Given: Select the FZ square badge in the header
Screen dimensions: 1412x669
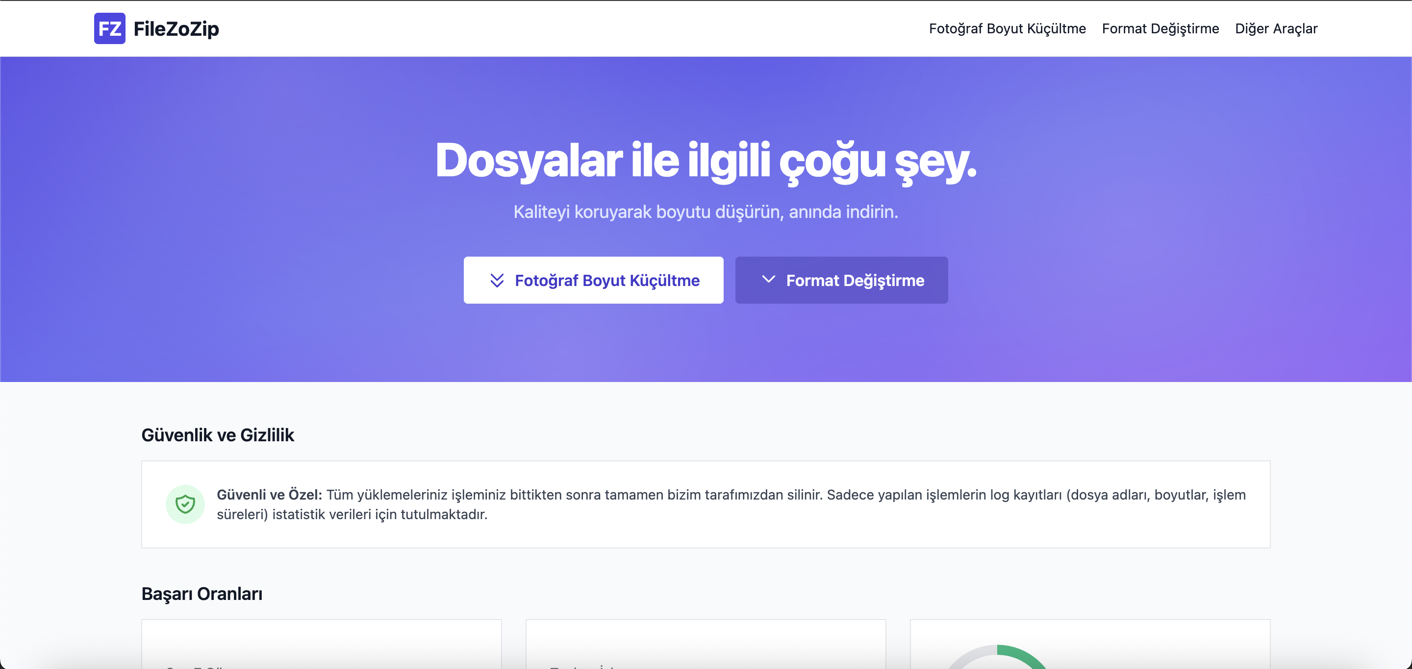Looking at the screenshot, I should tap(110, 28).
